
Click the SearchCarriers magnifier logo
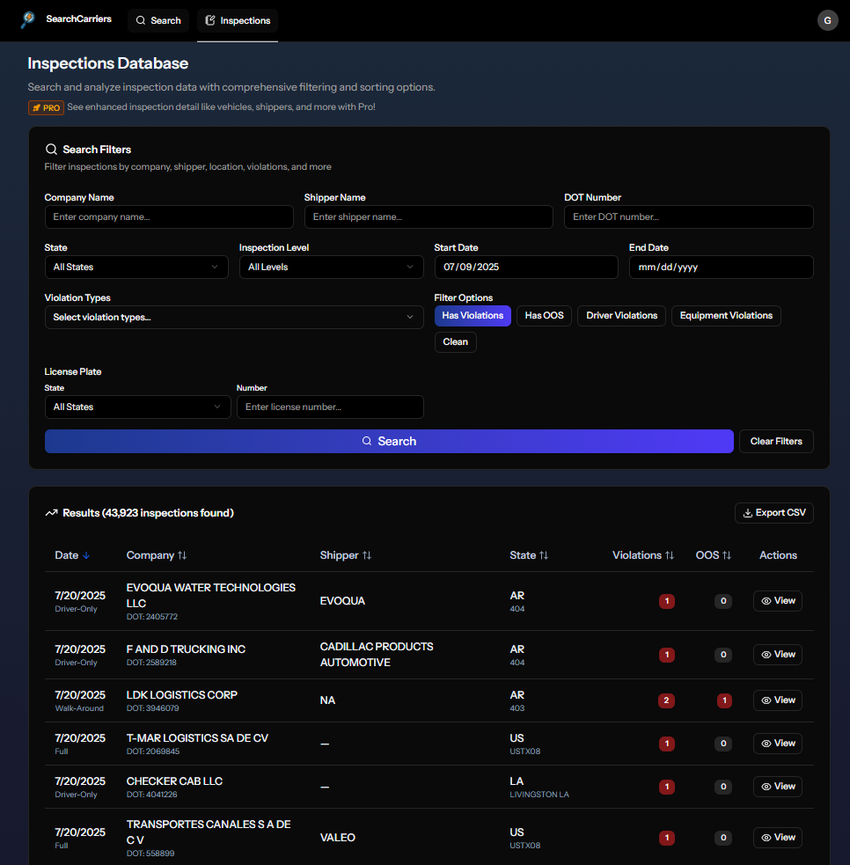tap(26, 19)
